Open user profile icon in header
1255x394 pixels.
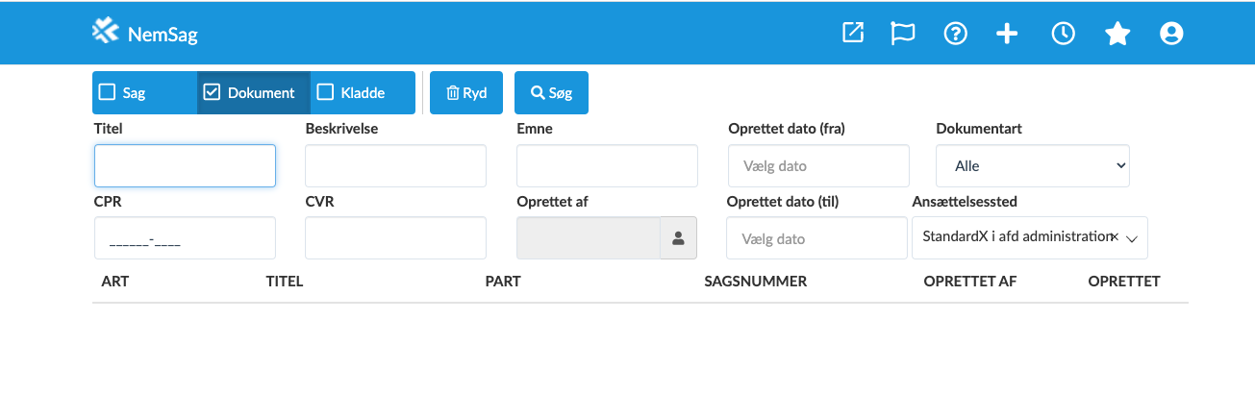click(1170, 34)
